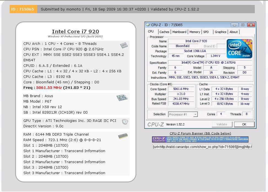Click the DirectX Version : 9.0c line

pyautogui.click(x=44, y=126)
